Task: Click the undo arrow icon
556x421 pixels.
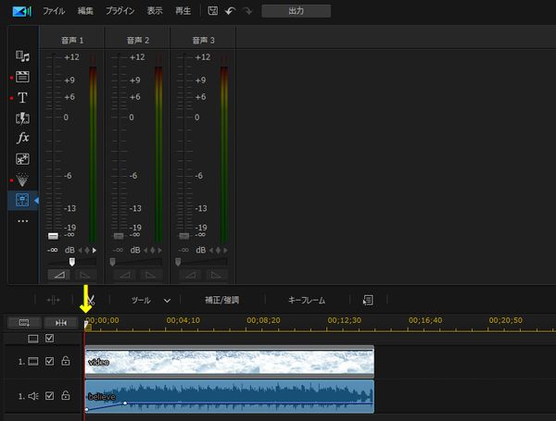Action: tap(230, 11)
